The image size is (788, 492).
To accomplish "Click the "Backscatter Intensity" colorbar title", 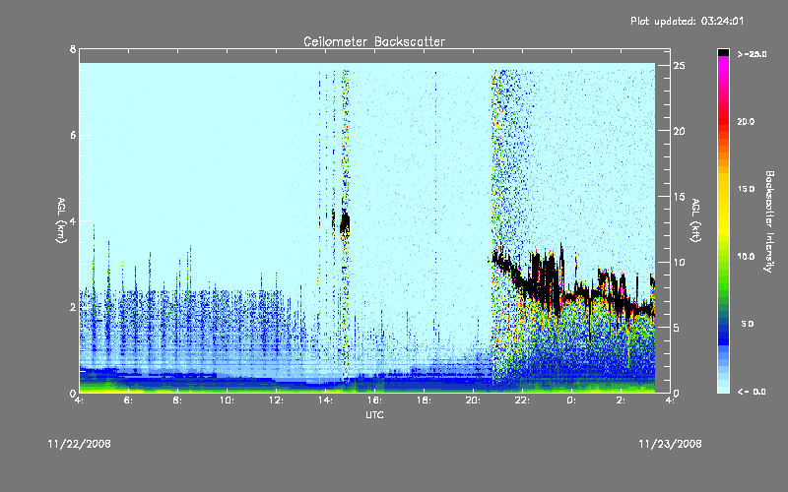I will tap(769, 221).
